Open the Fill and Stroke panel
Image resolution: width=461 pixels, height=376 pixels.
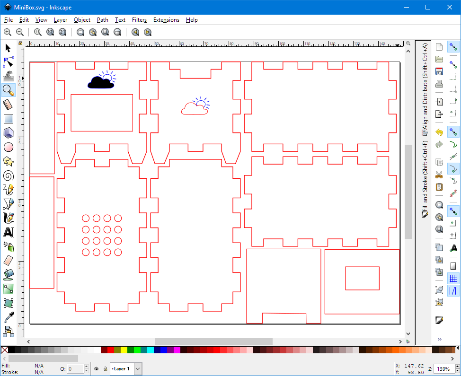point(425,180)
